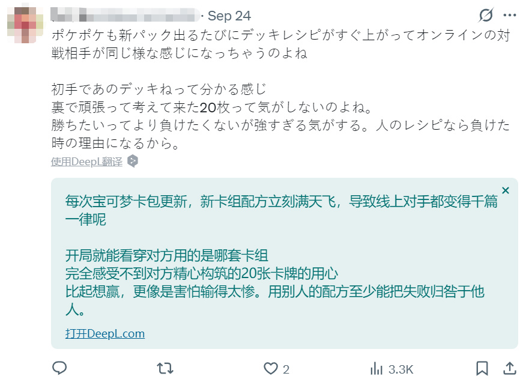Click the translated line starting 开局就能看穿
Viewport: 532px width, 385px height.
(x=166, y=255)
